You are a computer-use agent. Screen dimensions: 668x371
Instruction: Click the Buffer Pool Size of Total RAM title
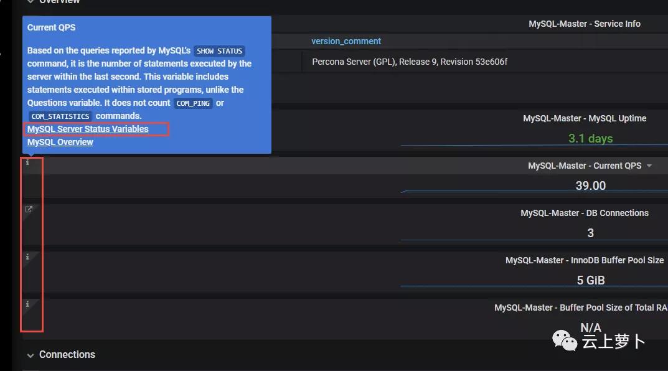[581, 308]
